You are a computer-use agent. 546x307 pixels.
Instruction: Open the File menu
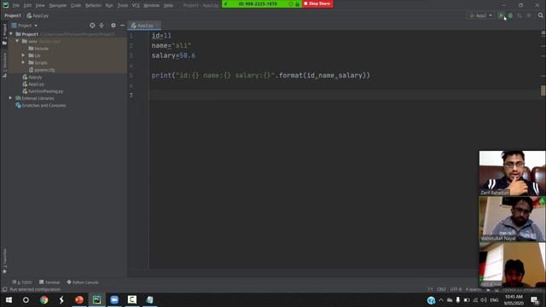click(x=16, y=6)
